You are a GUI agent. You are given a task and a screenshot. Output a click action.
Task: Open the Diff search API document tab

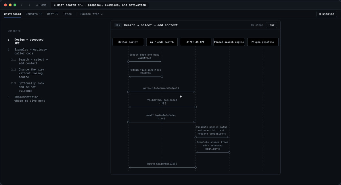[x=100, y=5]
